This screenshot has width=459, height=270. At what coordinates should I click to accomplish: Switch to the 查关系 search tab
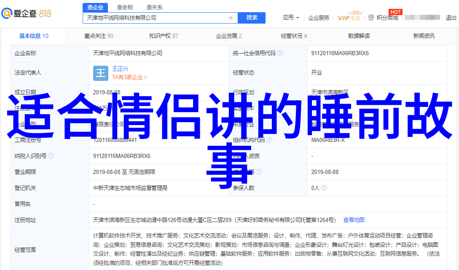coord(155,7)
